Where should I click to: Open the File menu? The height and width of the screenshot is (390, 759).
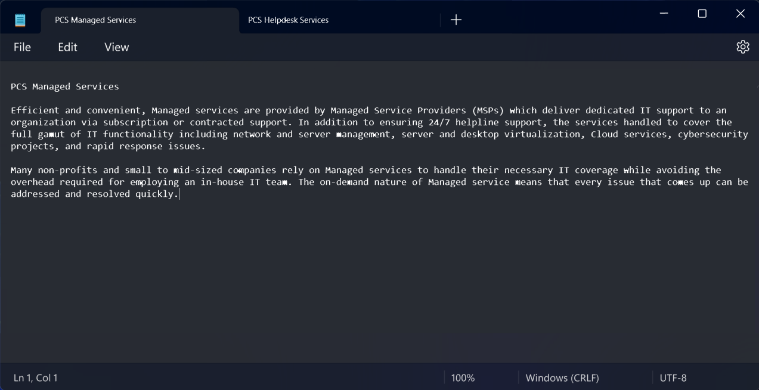click(22, 47)
